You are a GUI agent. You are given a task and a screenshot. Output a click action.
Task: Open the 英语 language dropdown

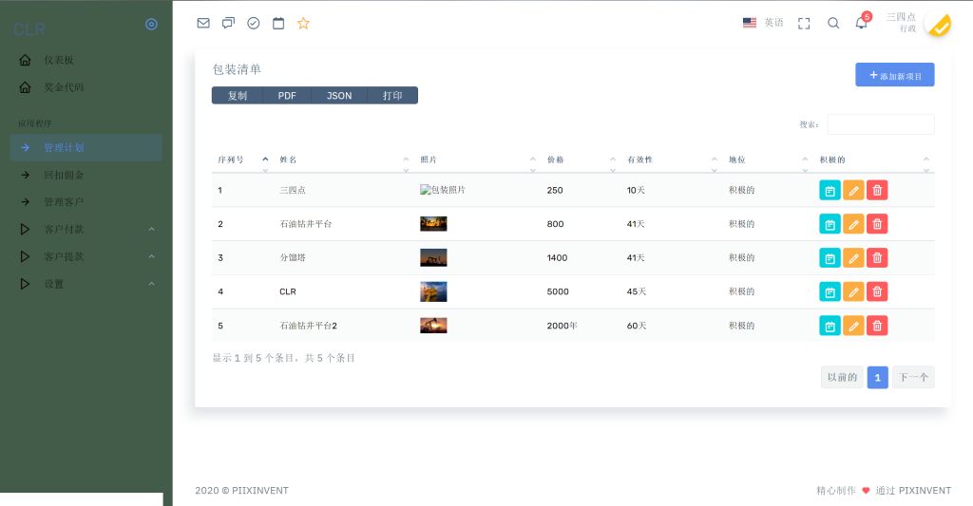tap(764, 23)
